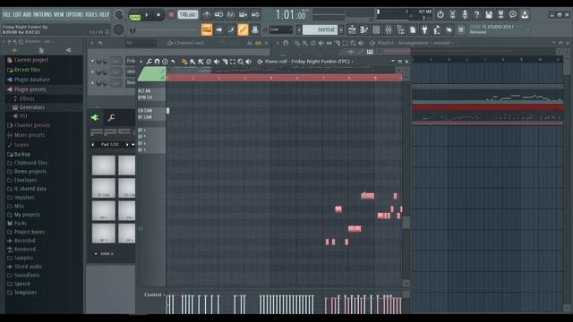Click the save project floppy icon
Screen dimensions: 573x322
point(489,14)
